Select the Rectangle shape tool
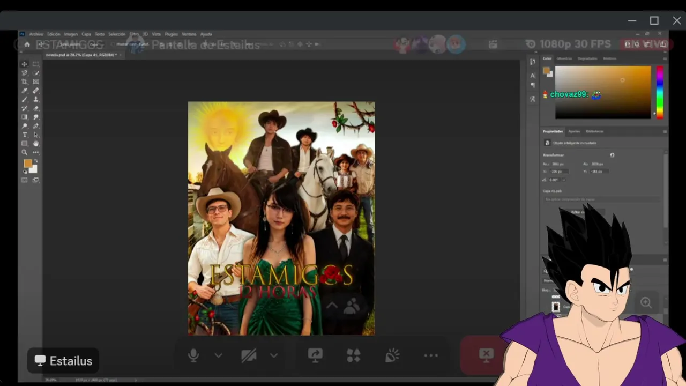The width and height of the screenshot is (686, 386). (x=24, y=144)
